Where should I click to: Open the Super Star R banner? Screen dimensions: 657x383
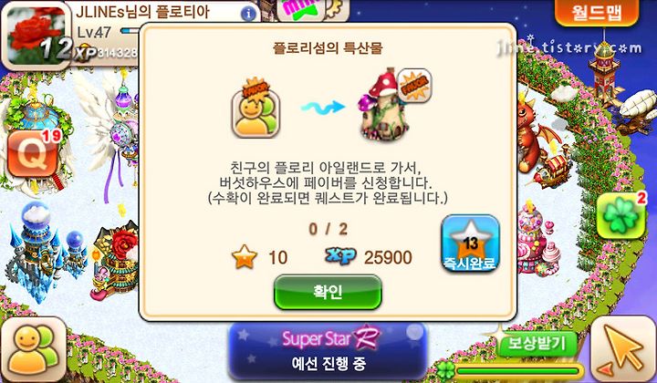pos(328,350)
